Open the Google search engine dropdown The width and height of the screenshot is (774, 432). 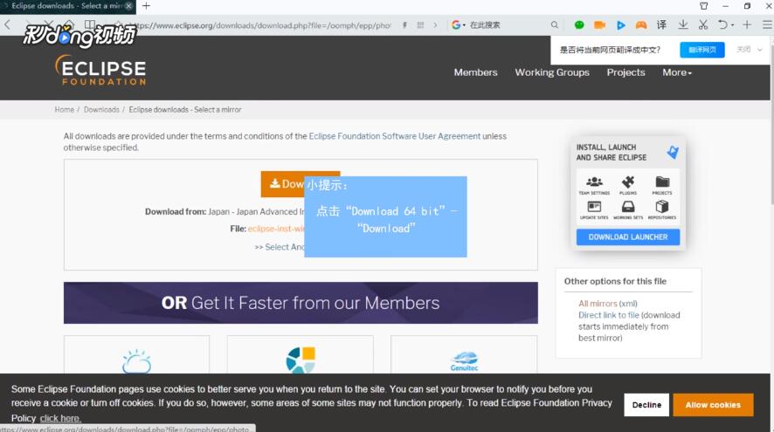click(x=458, y=24)
